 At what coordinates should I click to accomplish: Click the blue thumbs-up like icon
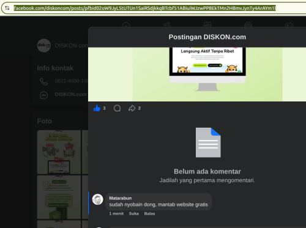point(97,108)
